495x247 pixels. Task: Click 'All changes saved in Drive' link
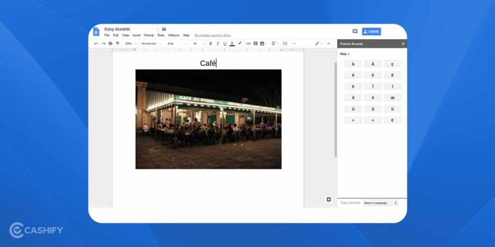[x=213, y=35]
